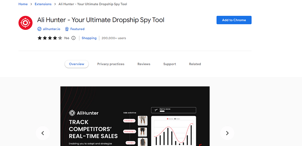The width and height of the screenshot is (302, 146).
Task: Open Extensions breadcrumb link
Action: pos(43,4)
